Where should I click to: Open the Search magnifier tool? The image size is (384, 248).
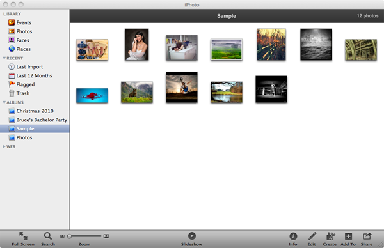coord(48,238)
